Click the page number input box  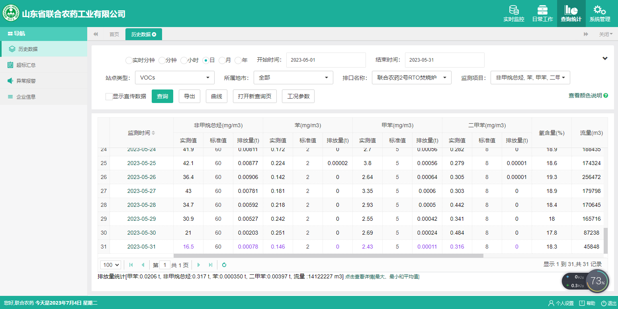pos(164,265)
